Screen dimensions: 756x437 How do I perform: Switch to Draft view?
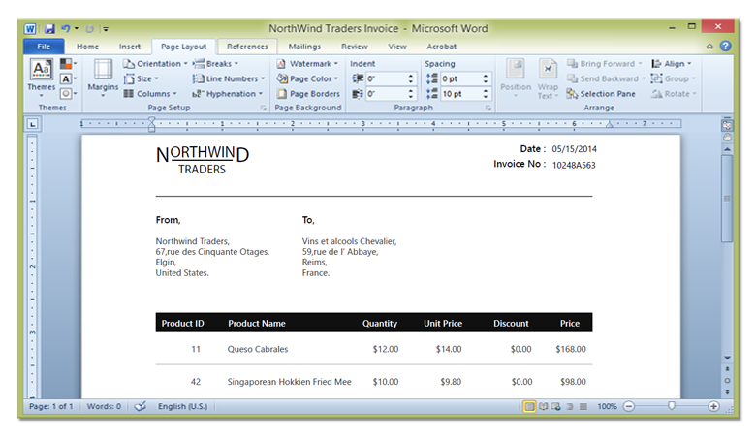coord(583,407)
